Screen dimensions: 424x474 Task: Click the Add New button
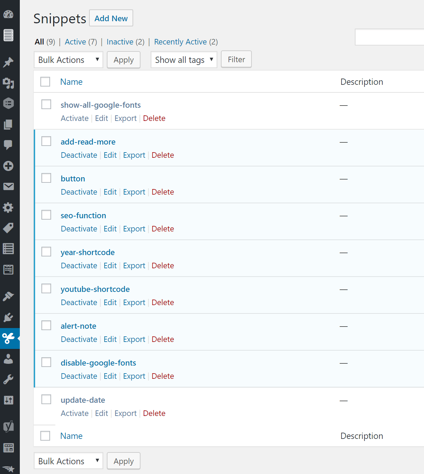111,18
